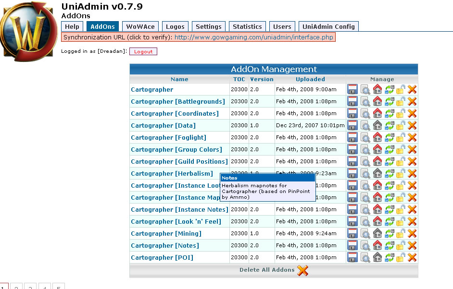Select the AddOns tab
This screenshot has width=453, height=289.
(102, 26)
